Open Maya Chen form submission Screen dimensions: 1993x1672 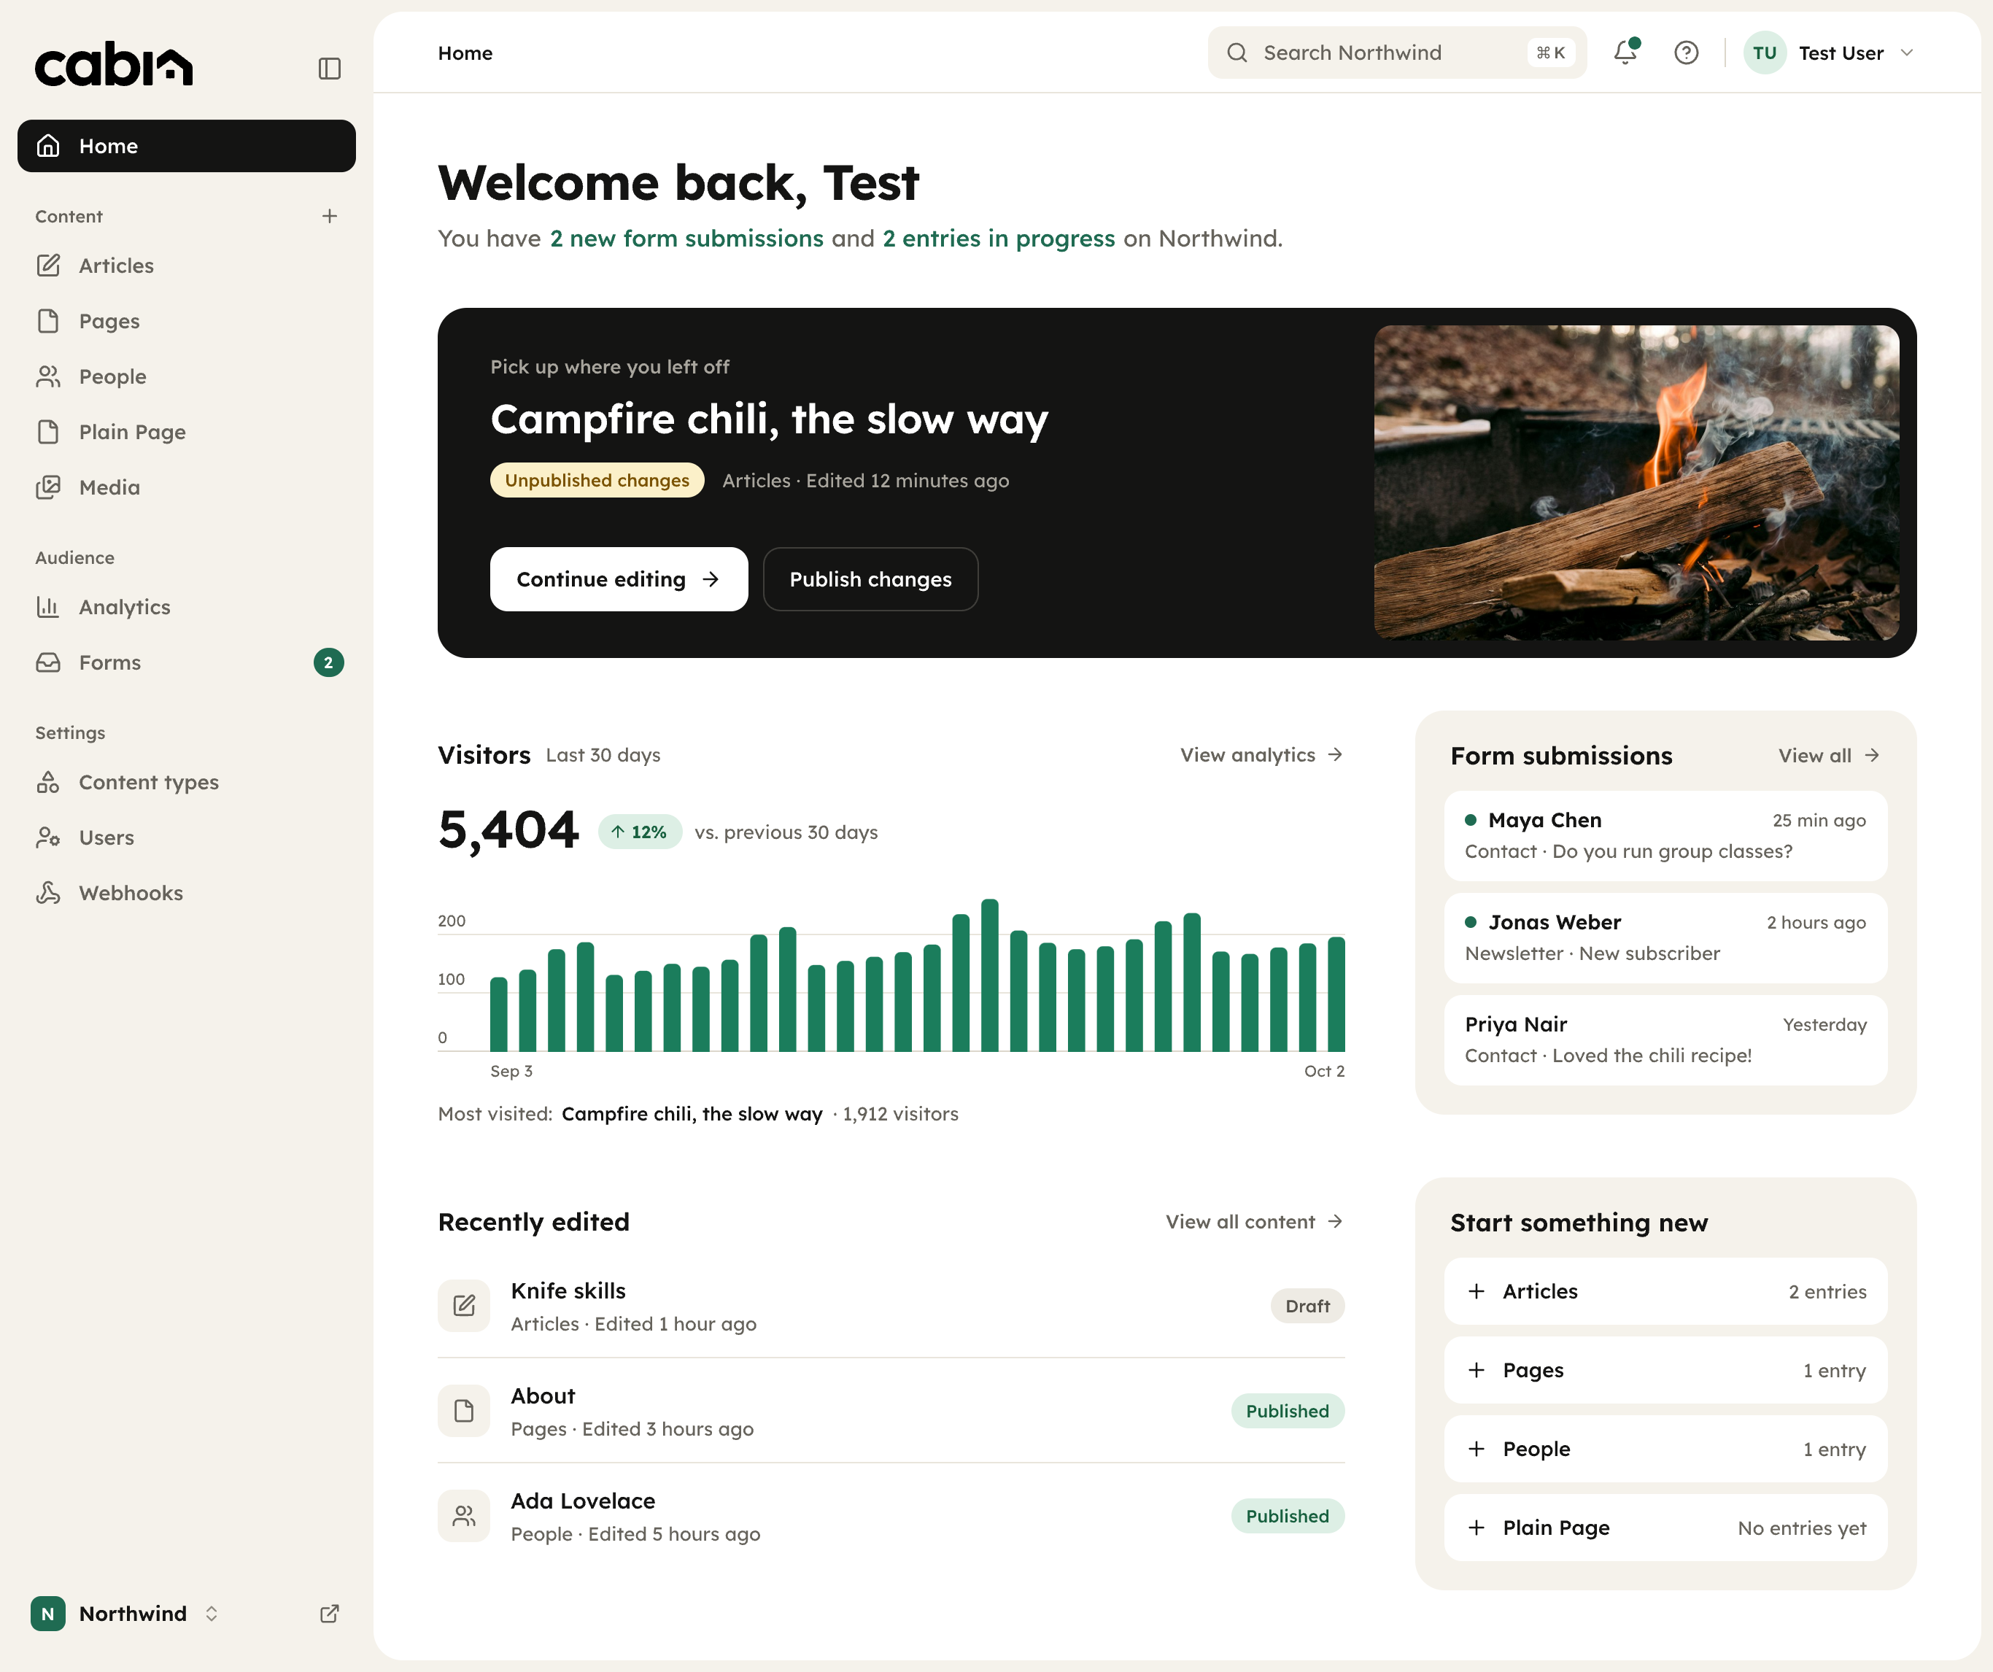pos(1665,835)
